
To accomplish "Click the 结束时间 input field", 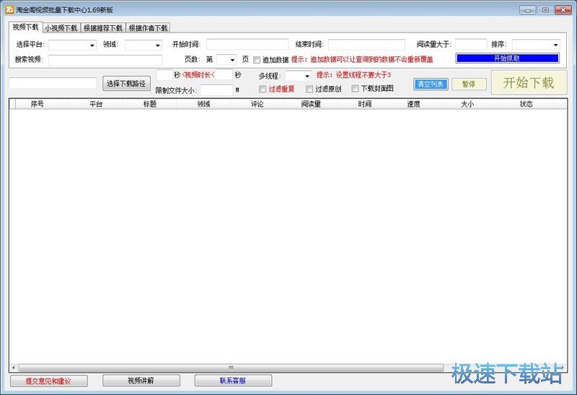I will pyautogui.click(x=366, y=45).
